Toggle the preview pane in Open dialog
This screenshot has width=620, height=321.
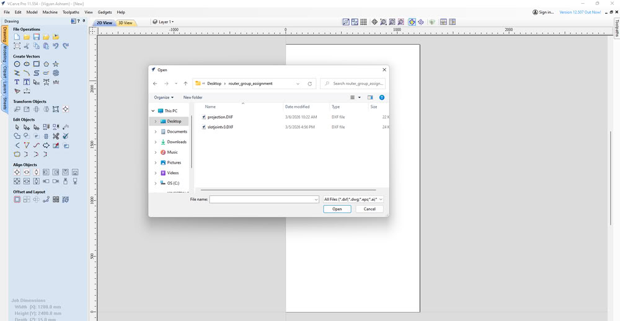pyautogui.click(x=370, y=97)
